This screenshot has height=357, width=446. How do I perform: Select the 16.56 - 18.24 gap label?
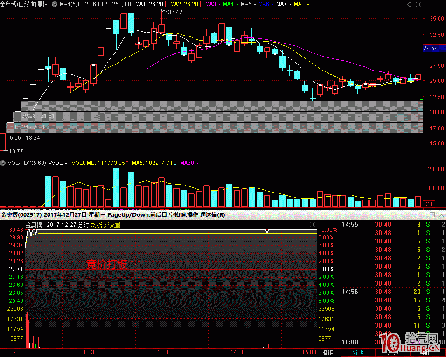pos(23,138)
